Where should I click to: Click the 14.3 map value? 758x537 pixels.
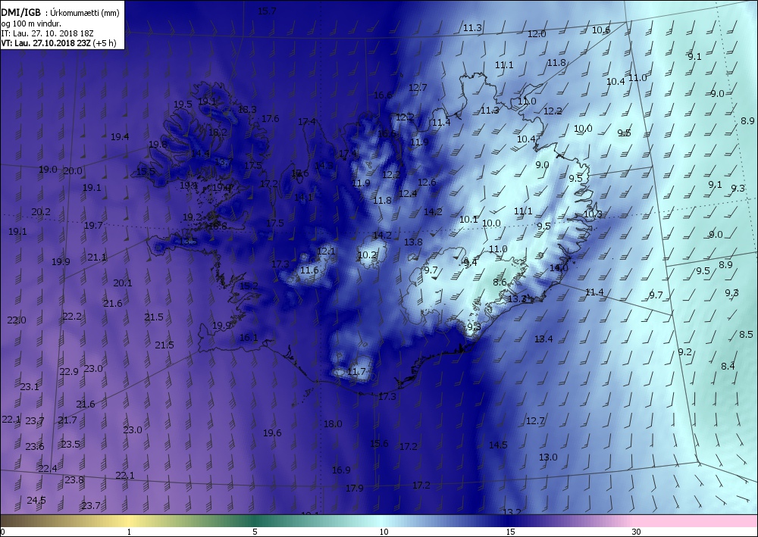324,166
